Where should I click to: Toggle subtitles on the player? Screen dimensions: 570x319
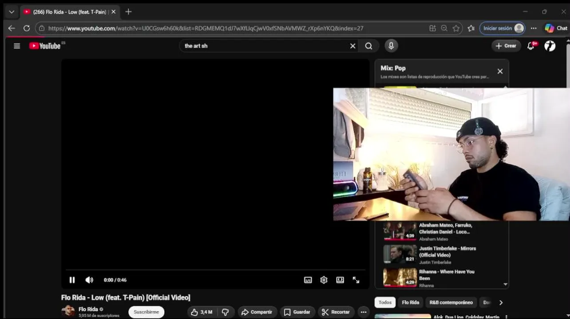[x=308, y=280]
